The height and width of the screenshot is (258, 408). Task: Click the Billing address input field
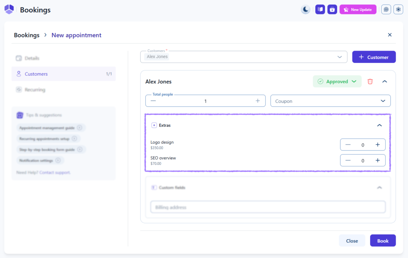268,207
